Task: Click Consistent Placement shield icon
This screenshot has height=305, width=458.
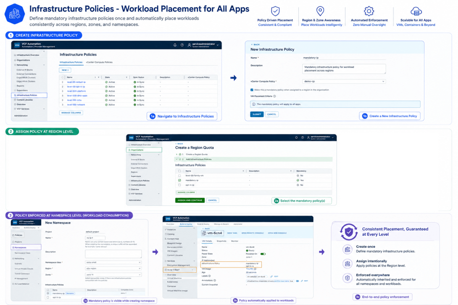Action: click(x=349, y=232)
